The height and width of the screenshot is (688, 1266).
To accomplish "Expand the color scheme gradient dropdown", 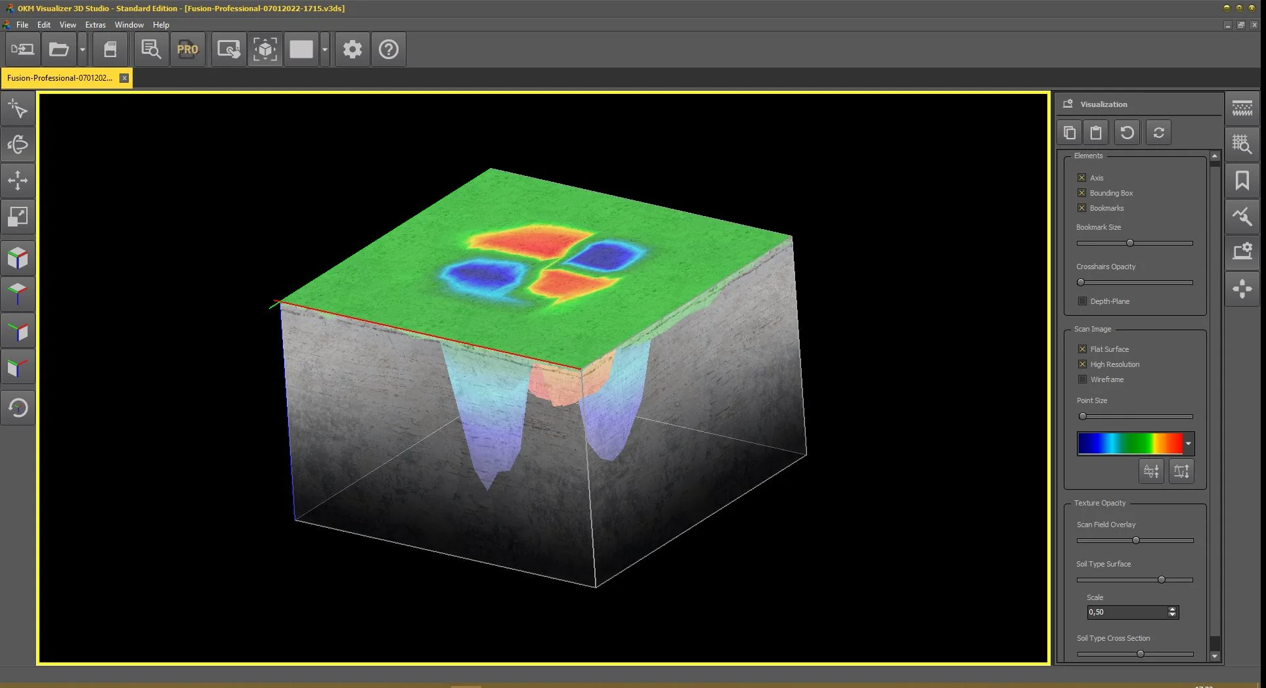I will 1188,444.
